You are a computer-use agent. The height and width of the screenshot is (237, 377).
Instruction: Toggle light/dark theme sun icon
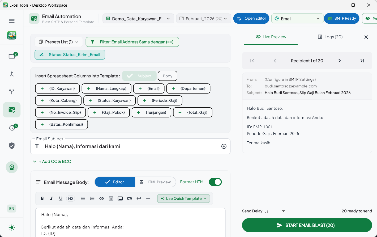pos(12,228)
